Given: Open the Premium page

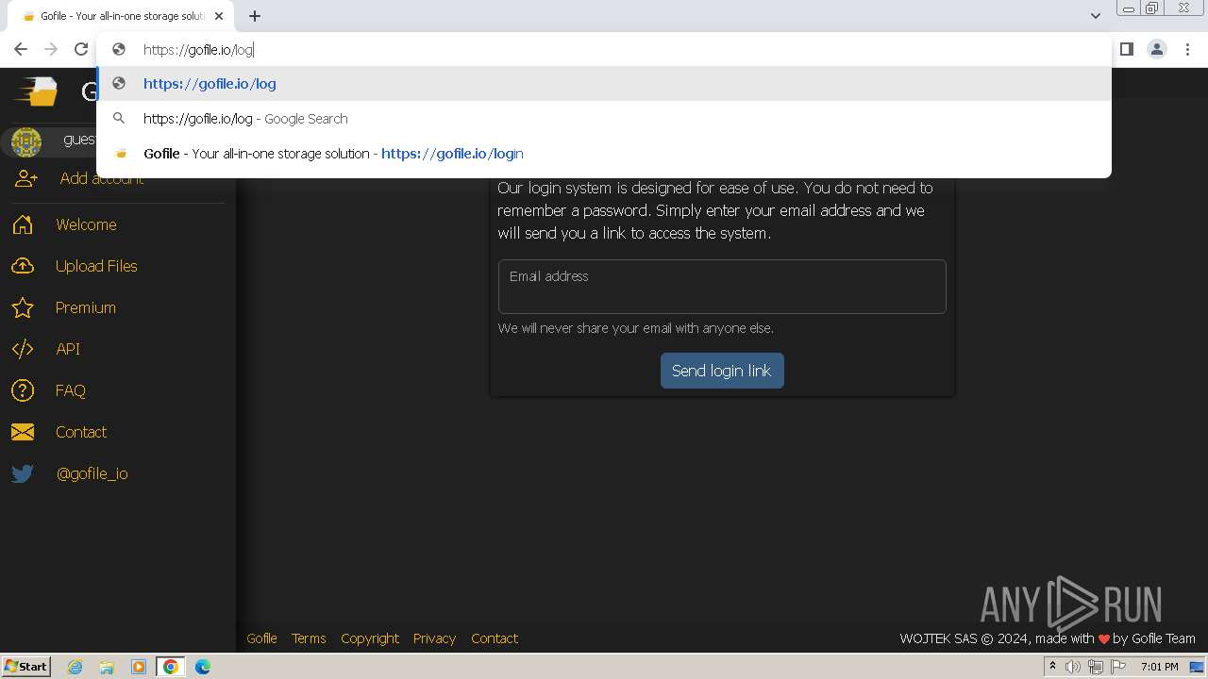Looking at the screenshot, I should click(86, 307).
